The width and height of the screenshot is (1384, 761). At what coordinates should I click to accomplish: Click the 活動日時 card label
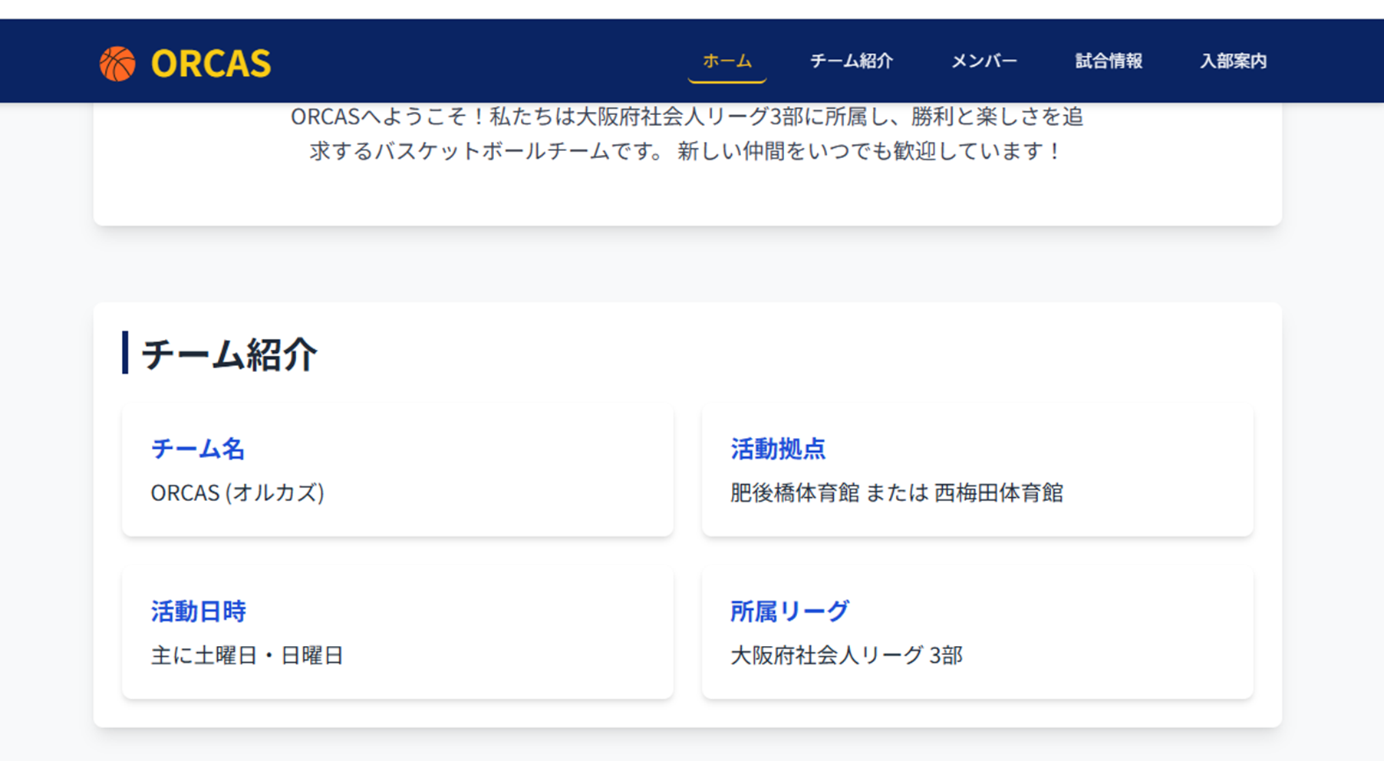point(199,611)
